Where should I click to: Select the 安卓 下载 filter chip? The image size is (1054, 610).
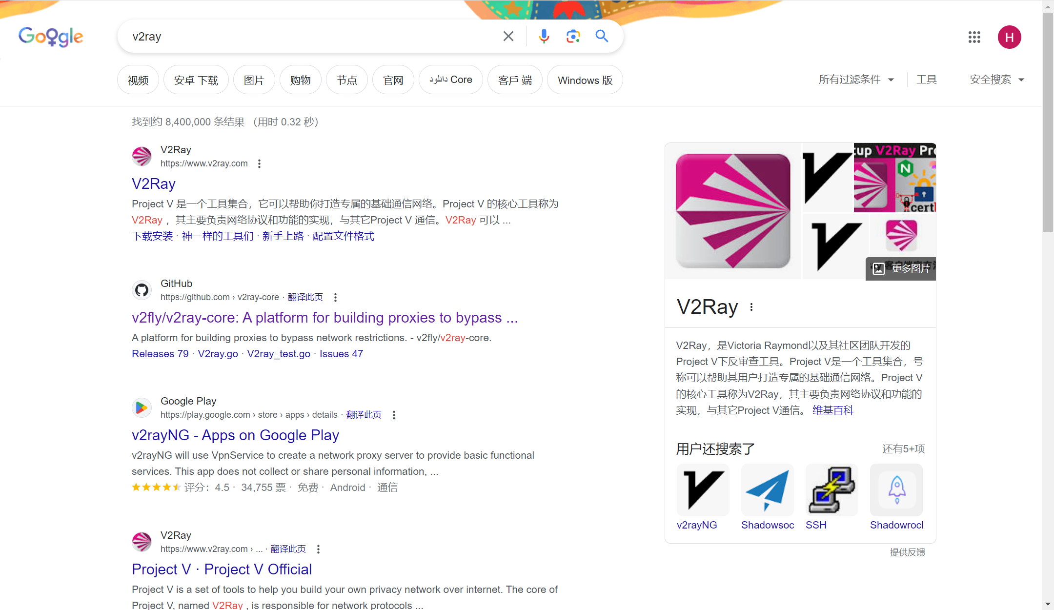(196, 80)
